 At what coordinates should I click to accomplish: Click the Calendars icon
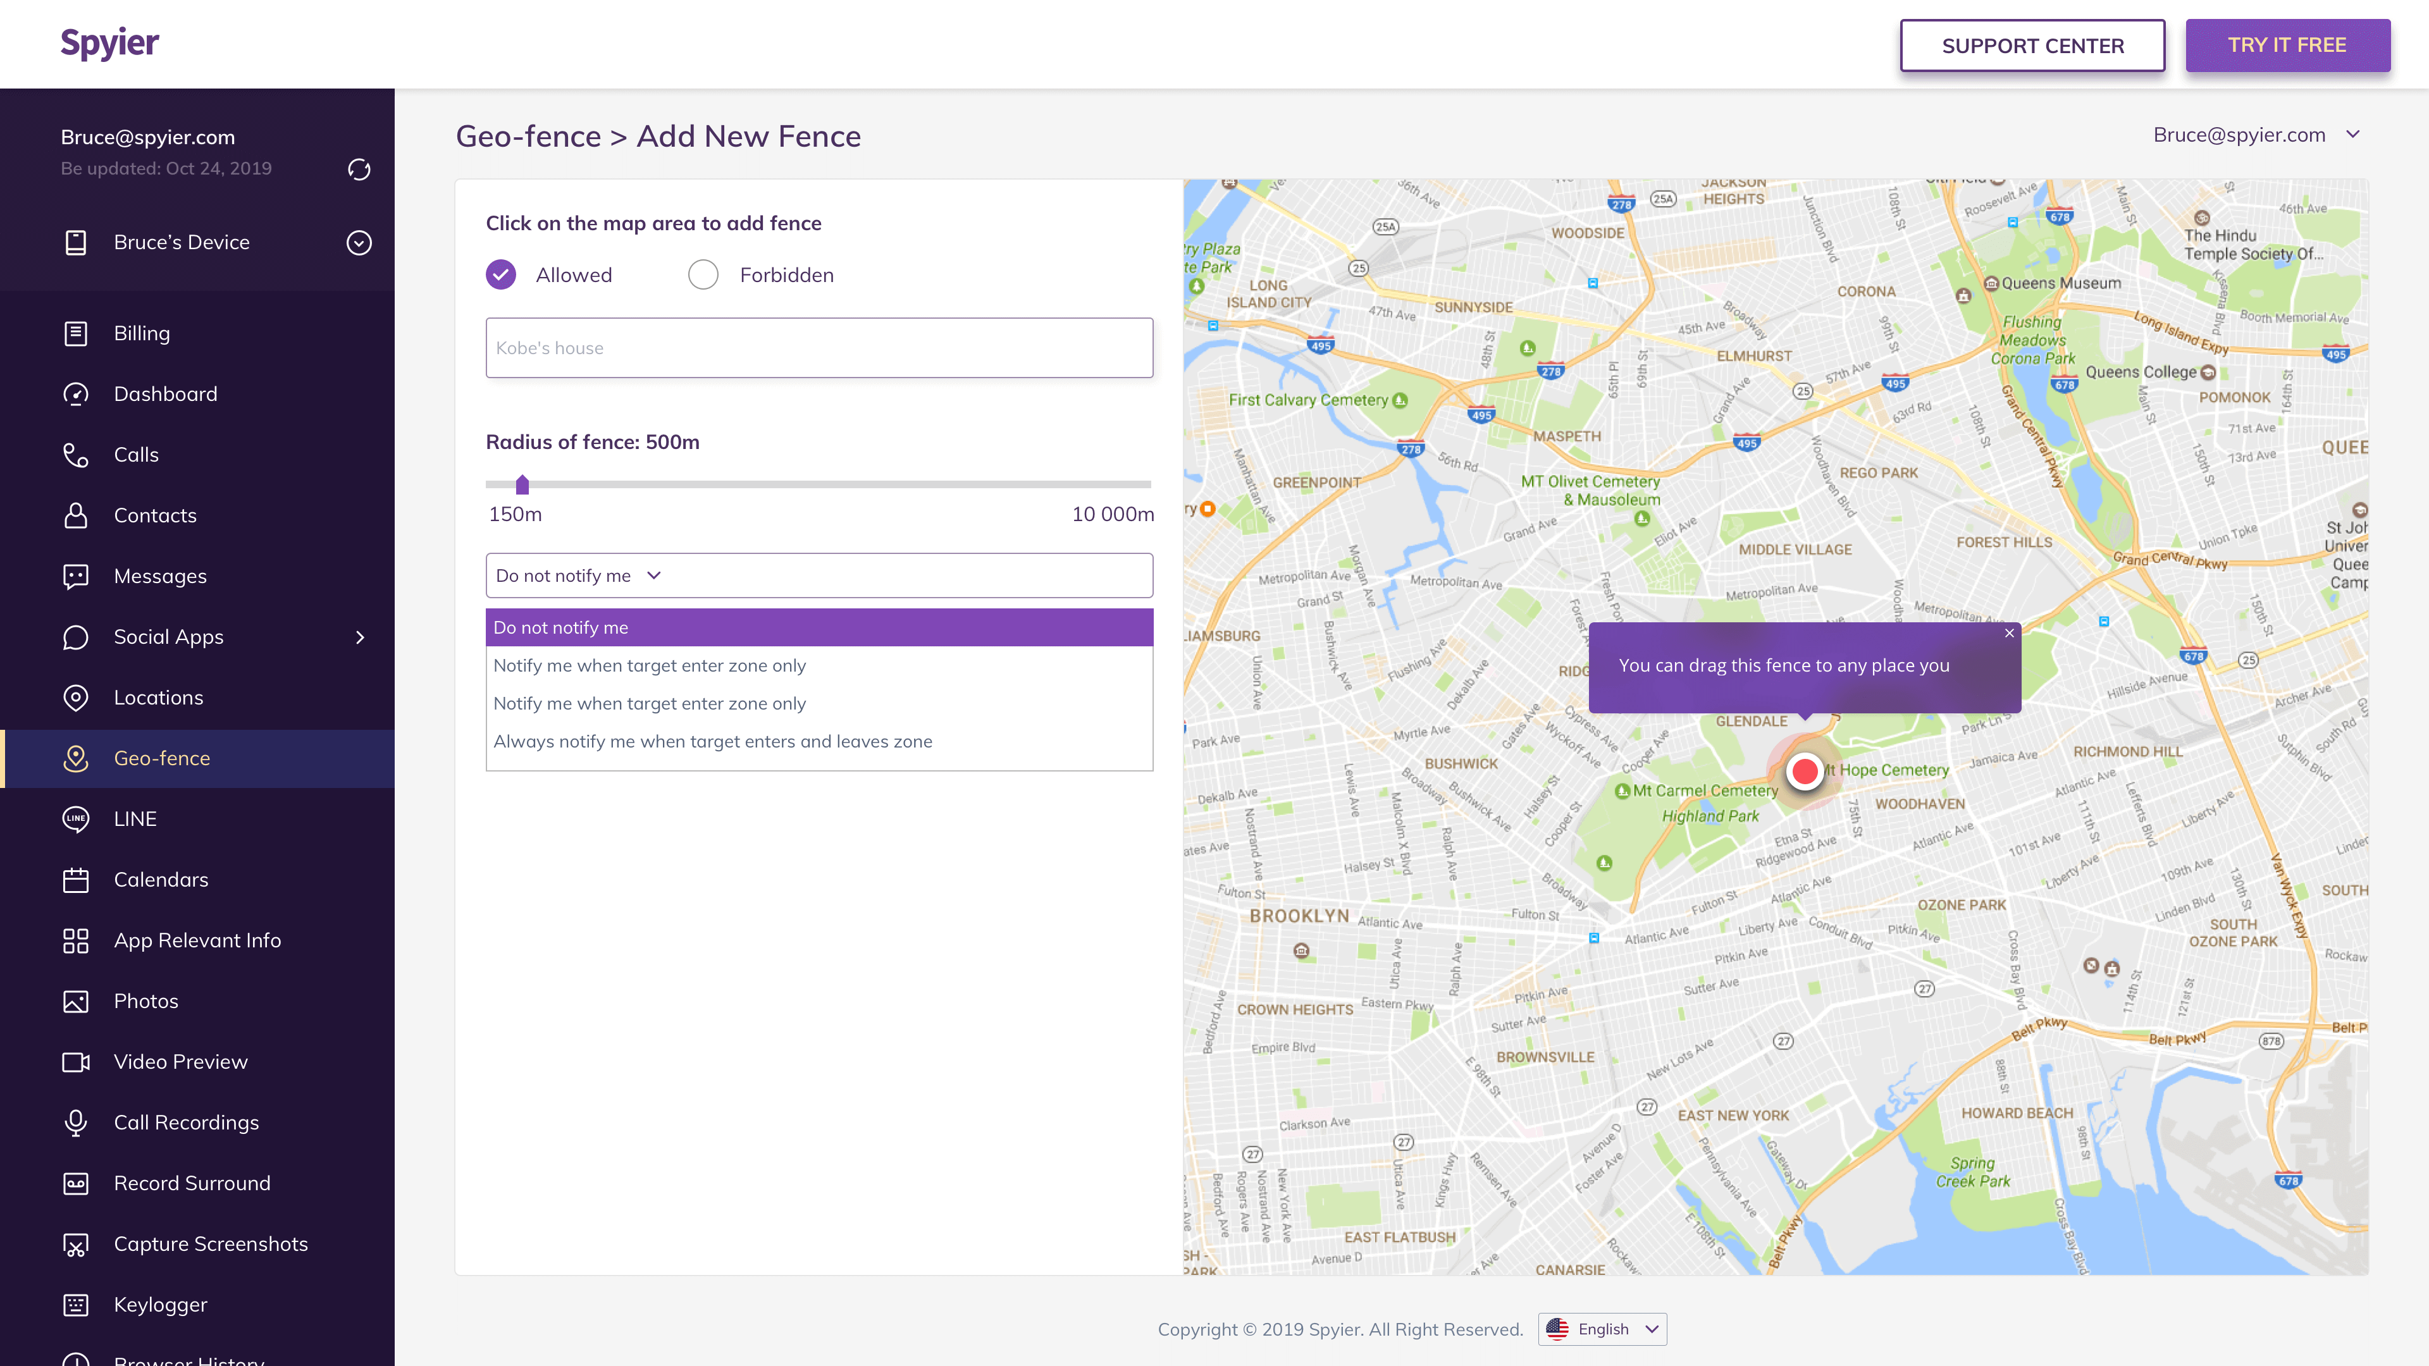[75, 880]
